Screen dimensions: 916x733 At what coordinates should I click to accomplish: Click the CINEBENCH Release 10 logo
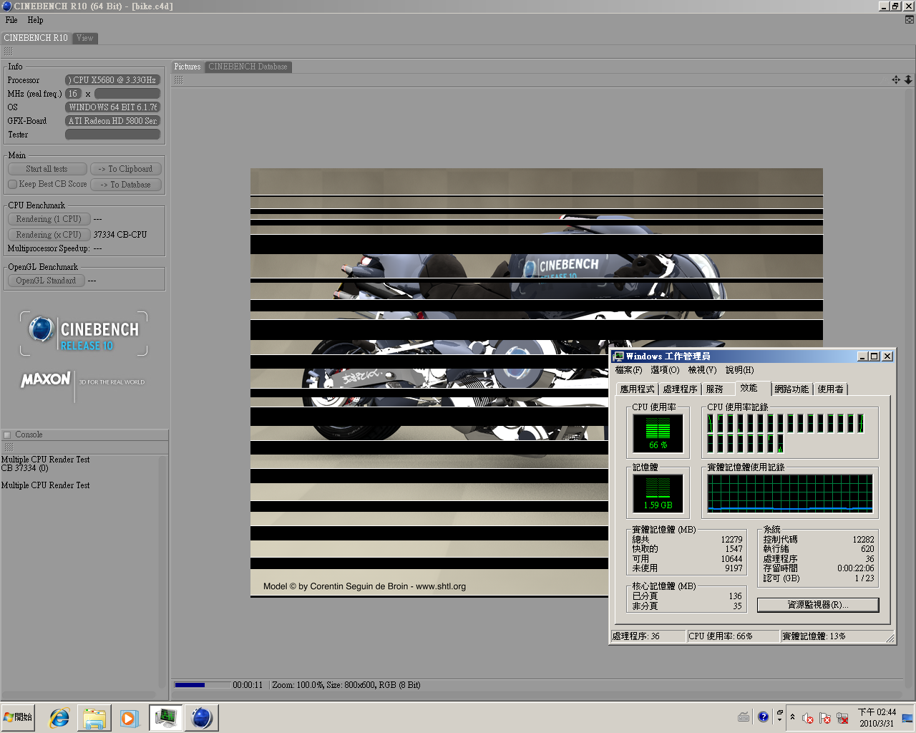84,334
